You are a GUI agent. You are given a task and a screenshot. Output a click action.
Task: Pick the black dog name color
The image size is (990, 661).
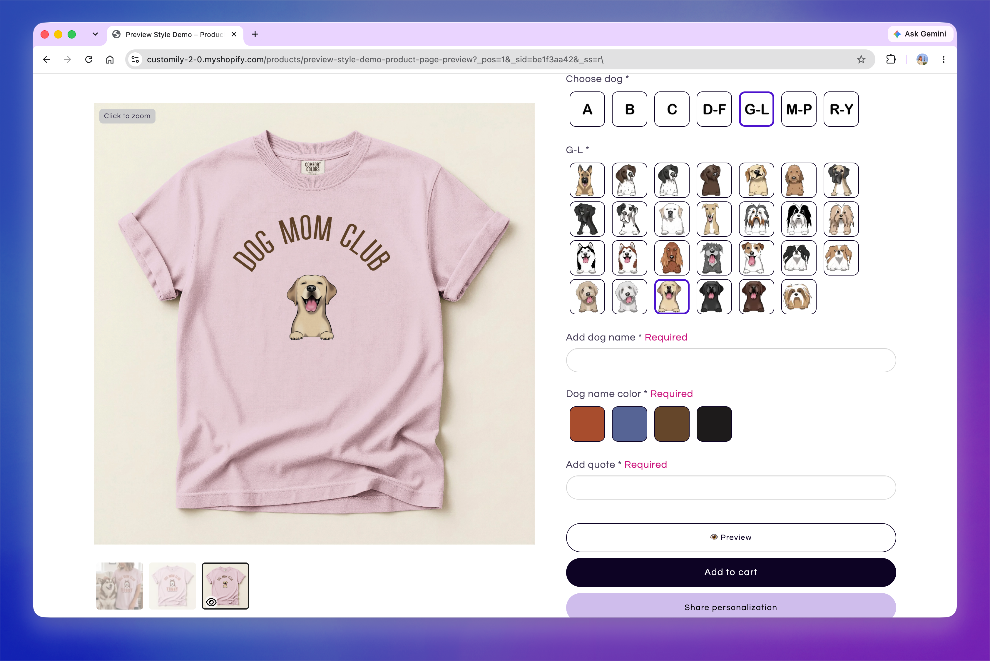(x=714, y=424)
